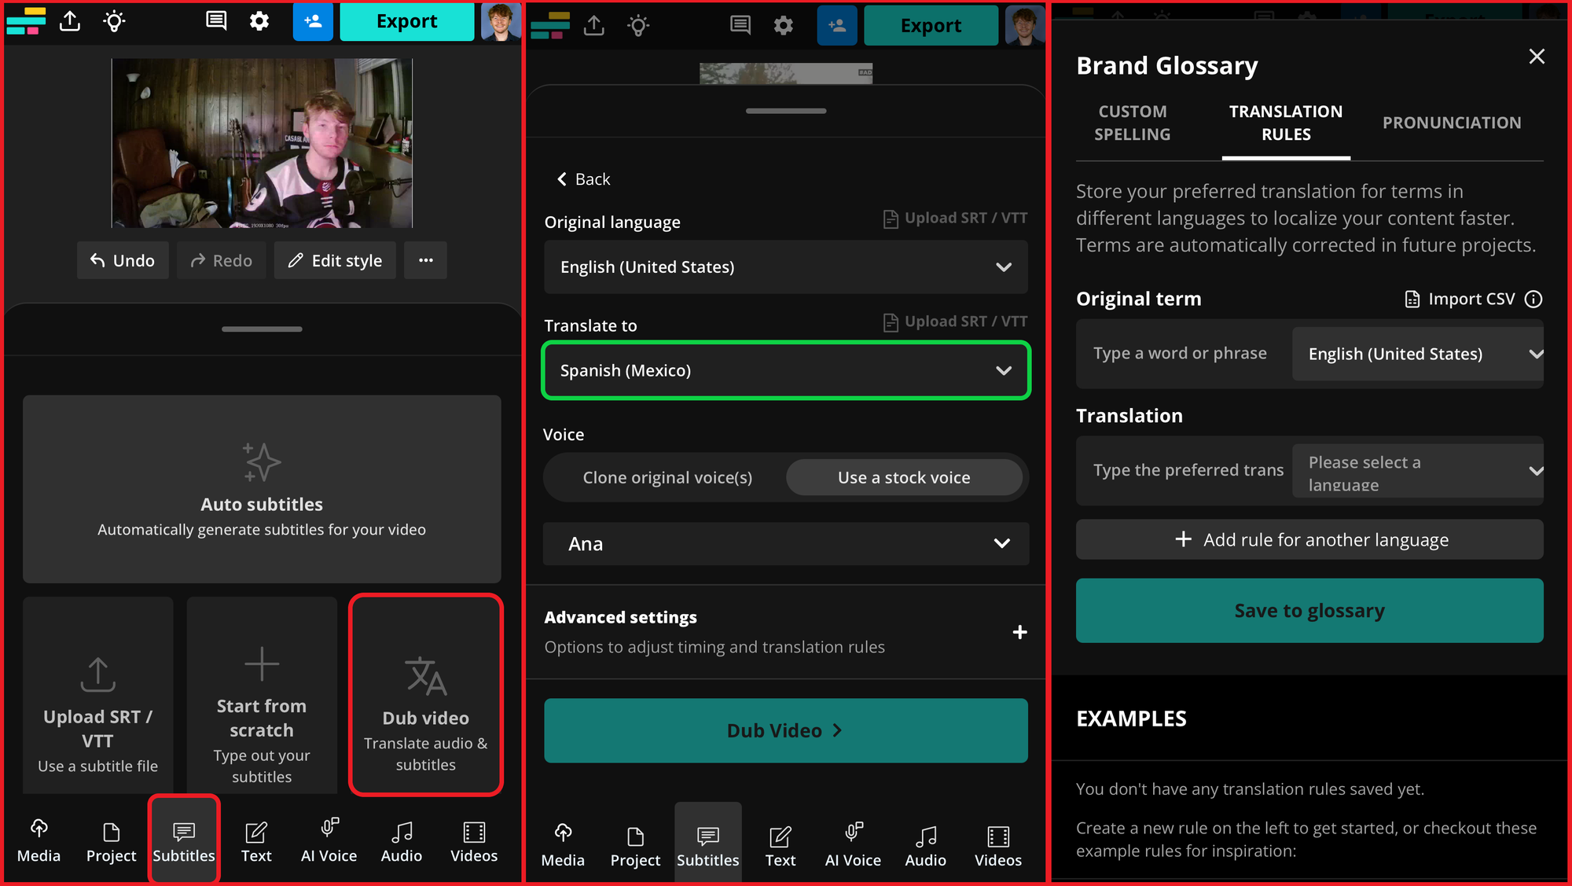Switch to the Custom Spelling tab
This screenshot has width=1572, height=886.
(1132, 123)
